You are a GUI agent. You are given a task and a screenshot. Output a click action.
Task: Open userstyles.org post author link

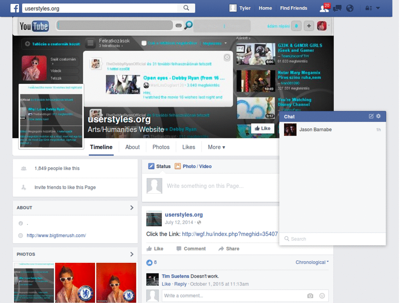pos(184,214)
